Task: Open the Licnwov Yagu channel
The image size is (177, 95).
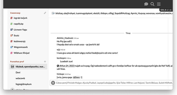Action: coord(20,30)
